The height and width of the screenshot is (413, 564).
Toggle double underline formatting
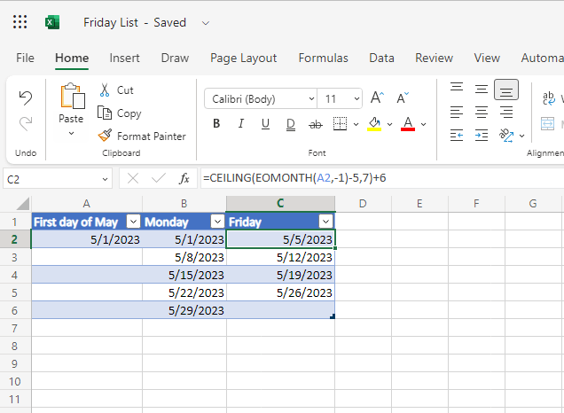[x=290, y=124]
